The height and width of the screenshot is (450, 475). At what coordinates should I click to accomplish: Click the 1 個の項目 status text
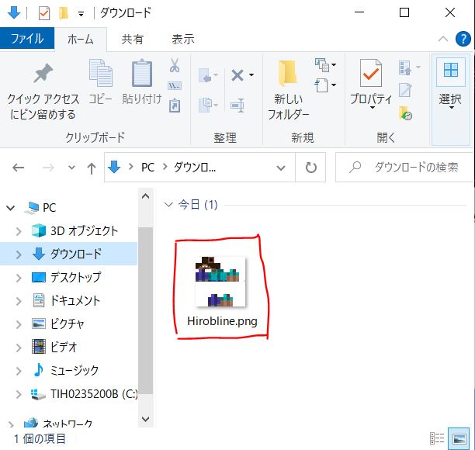click(40, 438)
